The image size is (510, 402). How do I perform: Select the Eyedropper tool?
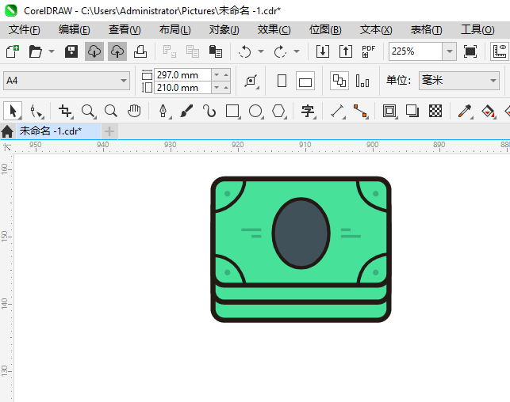(466, 111)
